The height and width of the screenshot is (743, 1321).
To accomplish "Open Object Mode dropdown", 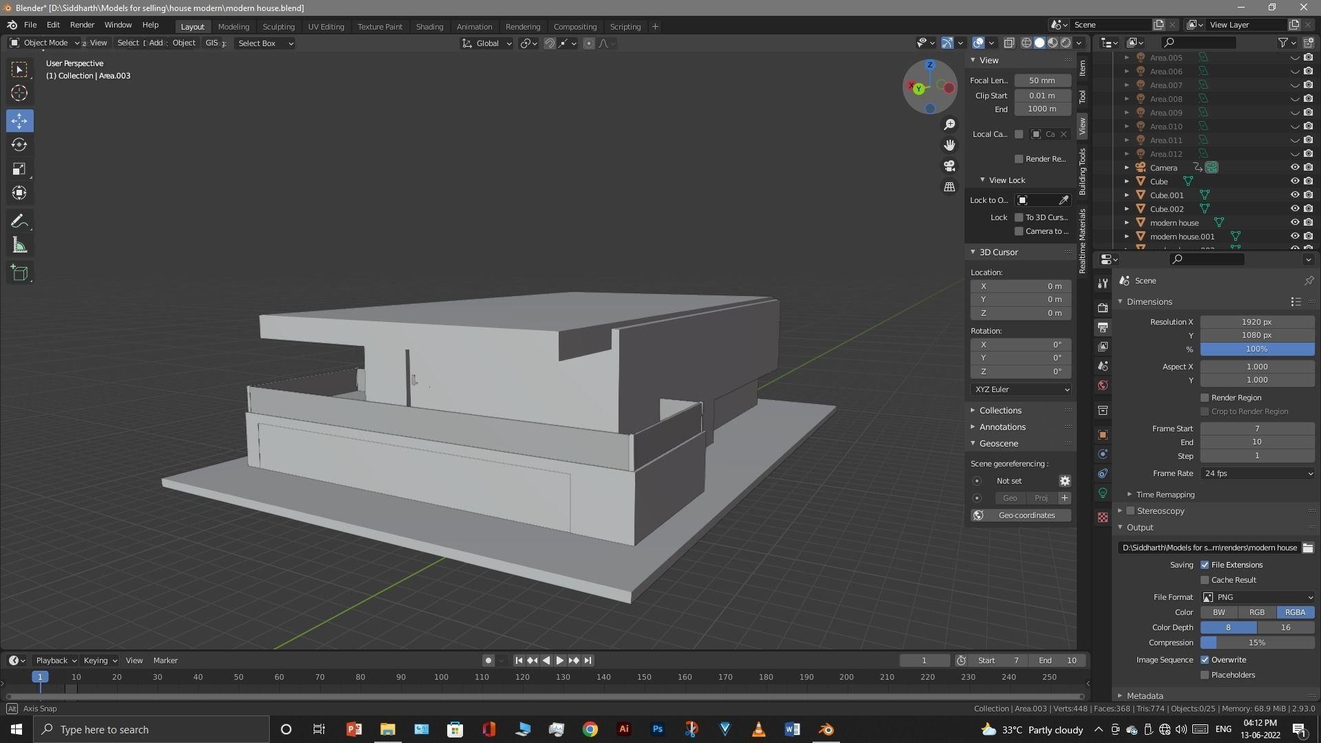I will (x=45, y=43).
